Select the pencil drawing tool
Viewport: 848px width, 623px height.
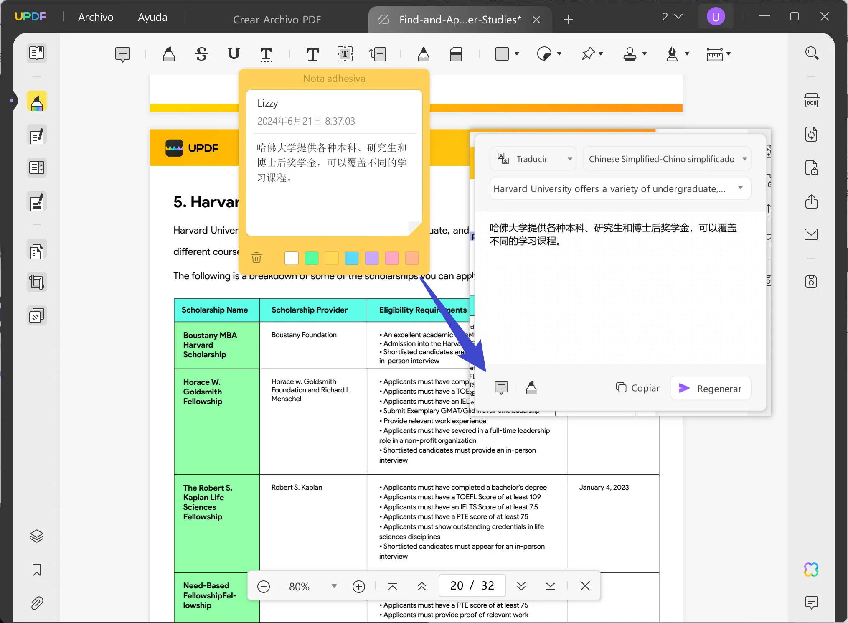click(424, 54)
